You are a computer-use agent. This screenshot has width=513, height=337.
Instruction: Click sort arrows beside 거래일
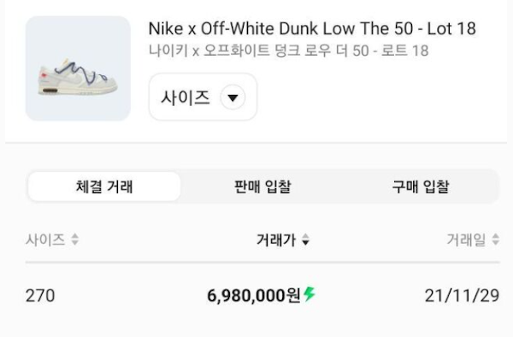496,239
